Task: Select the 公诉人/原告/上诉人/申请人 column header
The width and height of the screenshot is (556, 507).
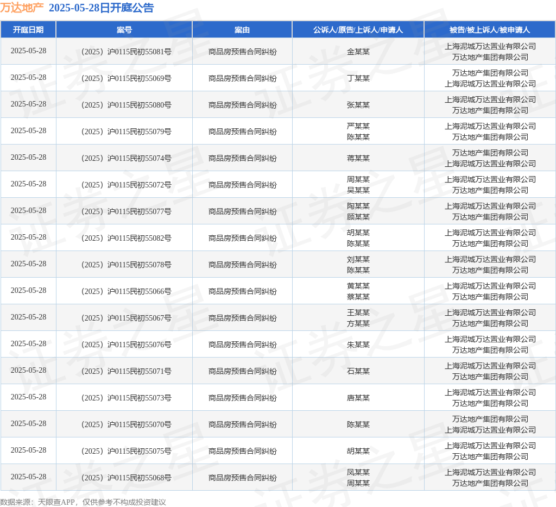Action: click(x=358, y=30)
